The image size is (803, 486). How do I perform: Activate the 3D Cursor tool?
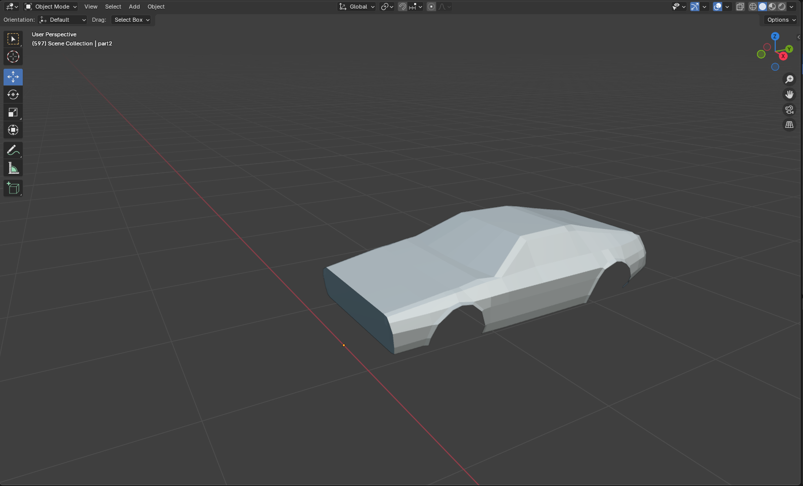(13, 57)
